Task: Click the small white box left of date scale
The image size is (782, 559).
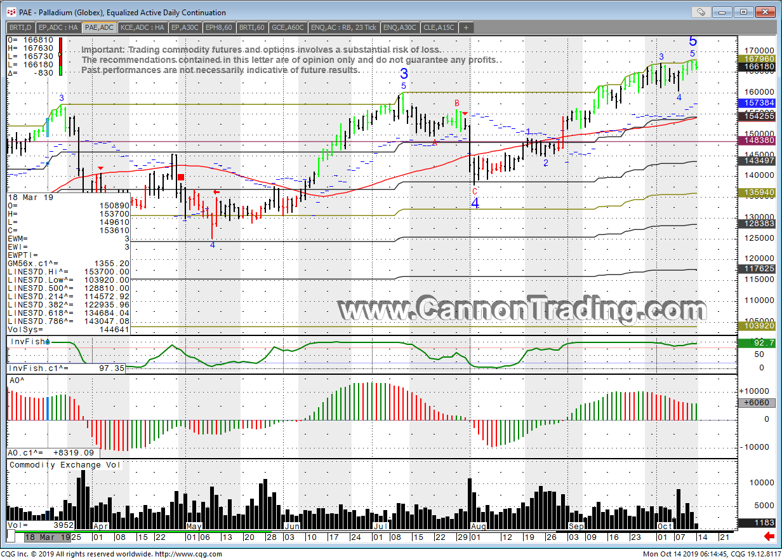Action: [x=10, y=537]
